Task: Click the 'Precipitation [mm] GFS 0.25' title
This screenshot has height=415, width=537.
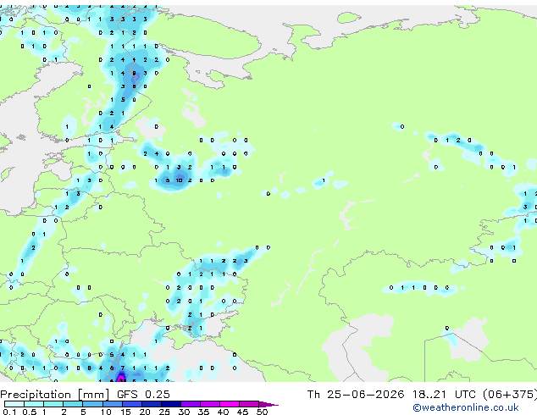Action: pos(85,395)
